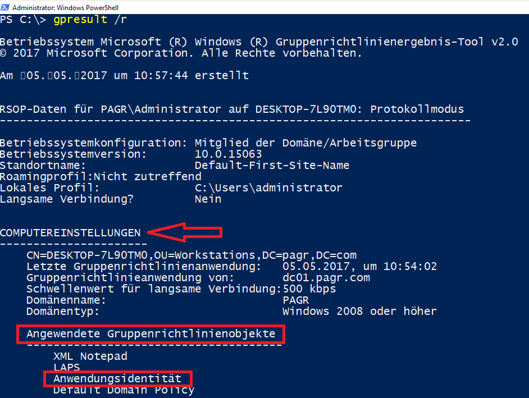529x398 pixels.
Task: Click the PowerShell icon in the title bar
Action: tap(5, 8)
